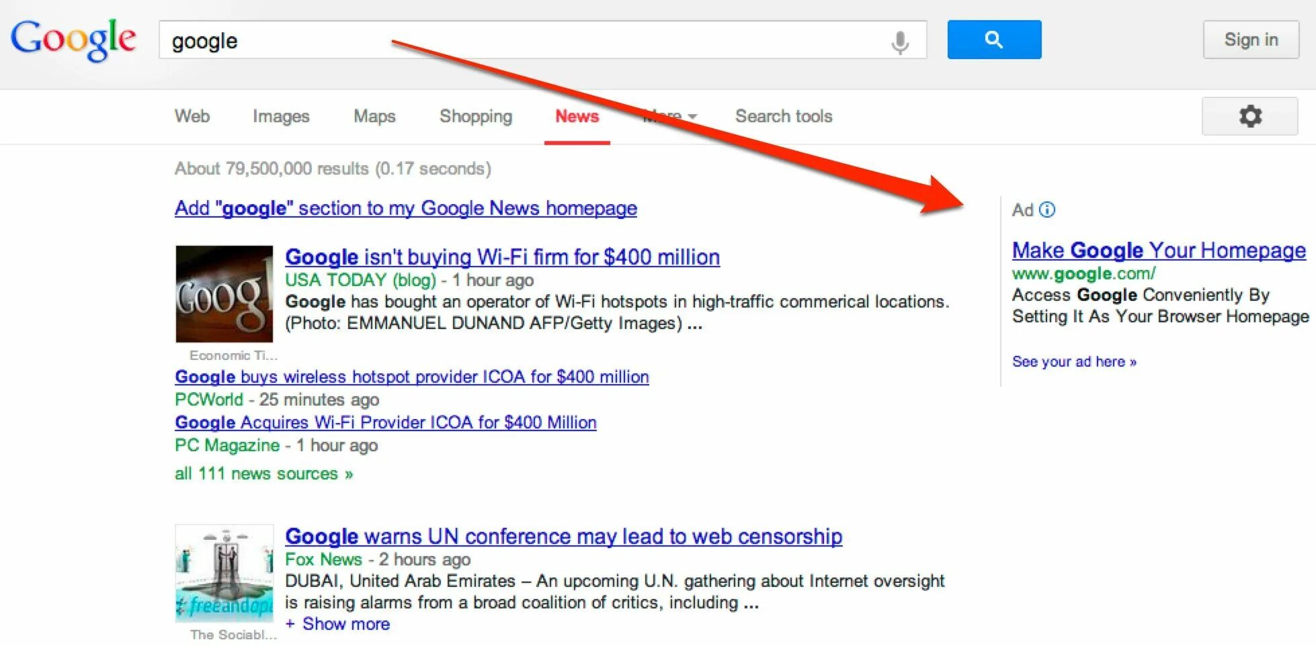Open the Make Google Your Homepage ad
Screen dimensions: 1316x646
pos(1159,250)
